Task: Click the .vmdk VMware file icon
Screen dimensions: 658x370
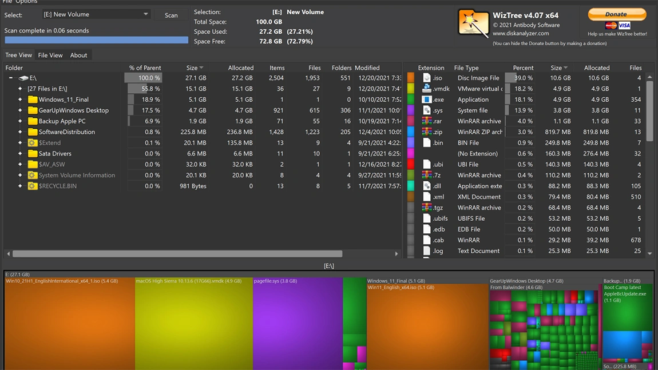Action: click(427, 89)
